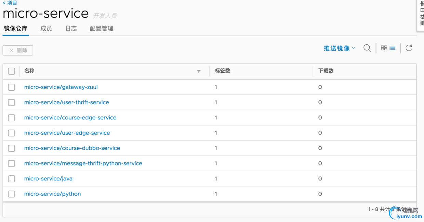Refresh the repository list
424x222 pixels.
409,48
